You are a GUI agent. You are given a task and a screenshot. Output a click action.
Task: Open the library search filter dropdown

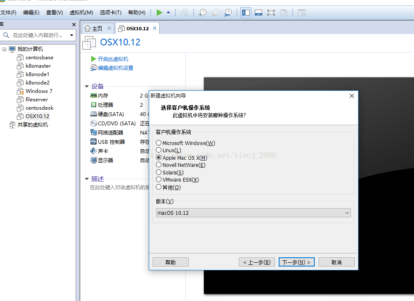tap(71, 35)
